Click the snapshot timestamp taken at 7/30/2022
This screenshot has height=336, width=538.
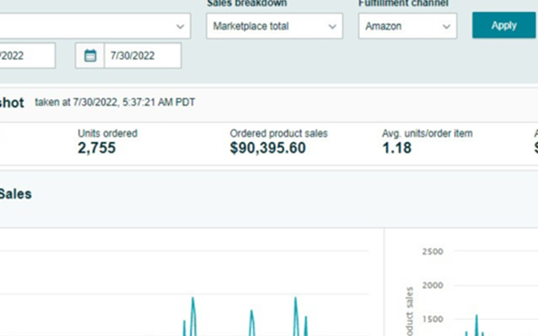click(x=115, y=102)
